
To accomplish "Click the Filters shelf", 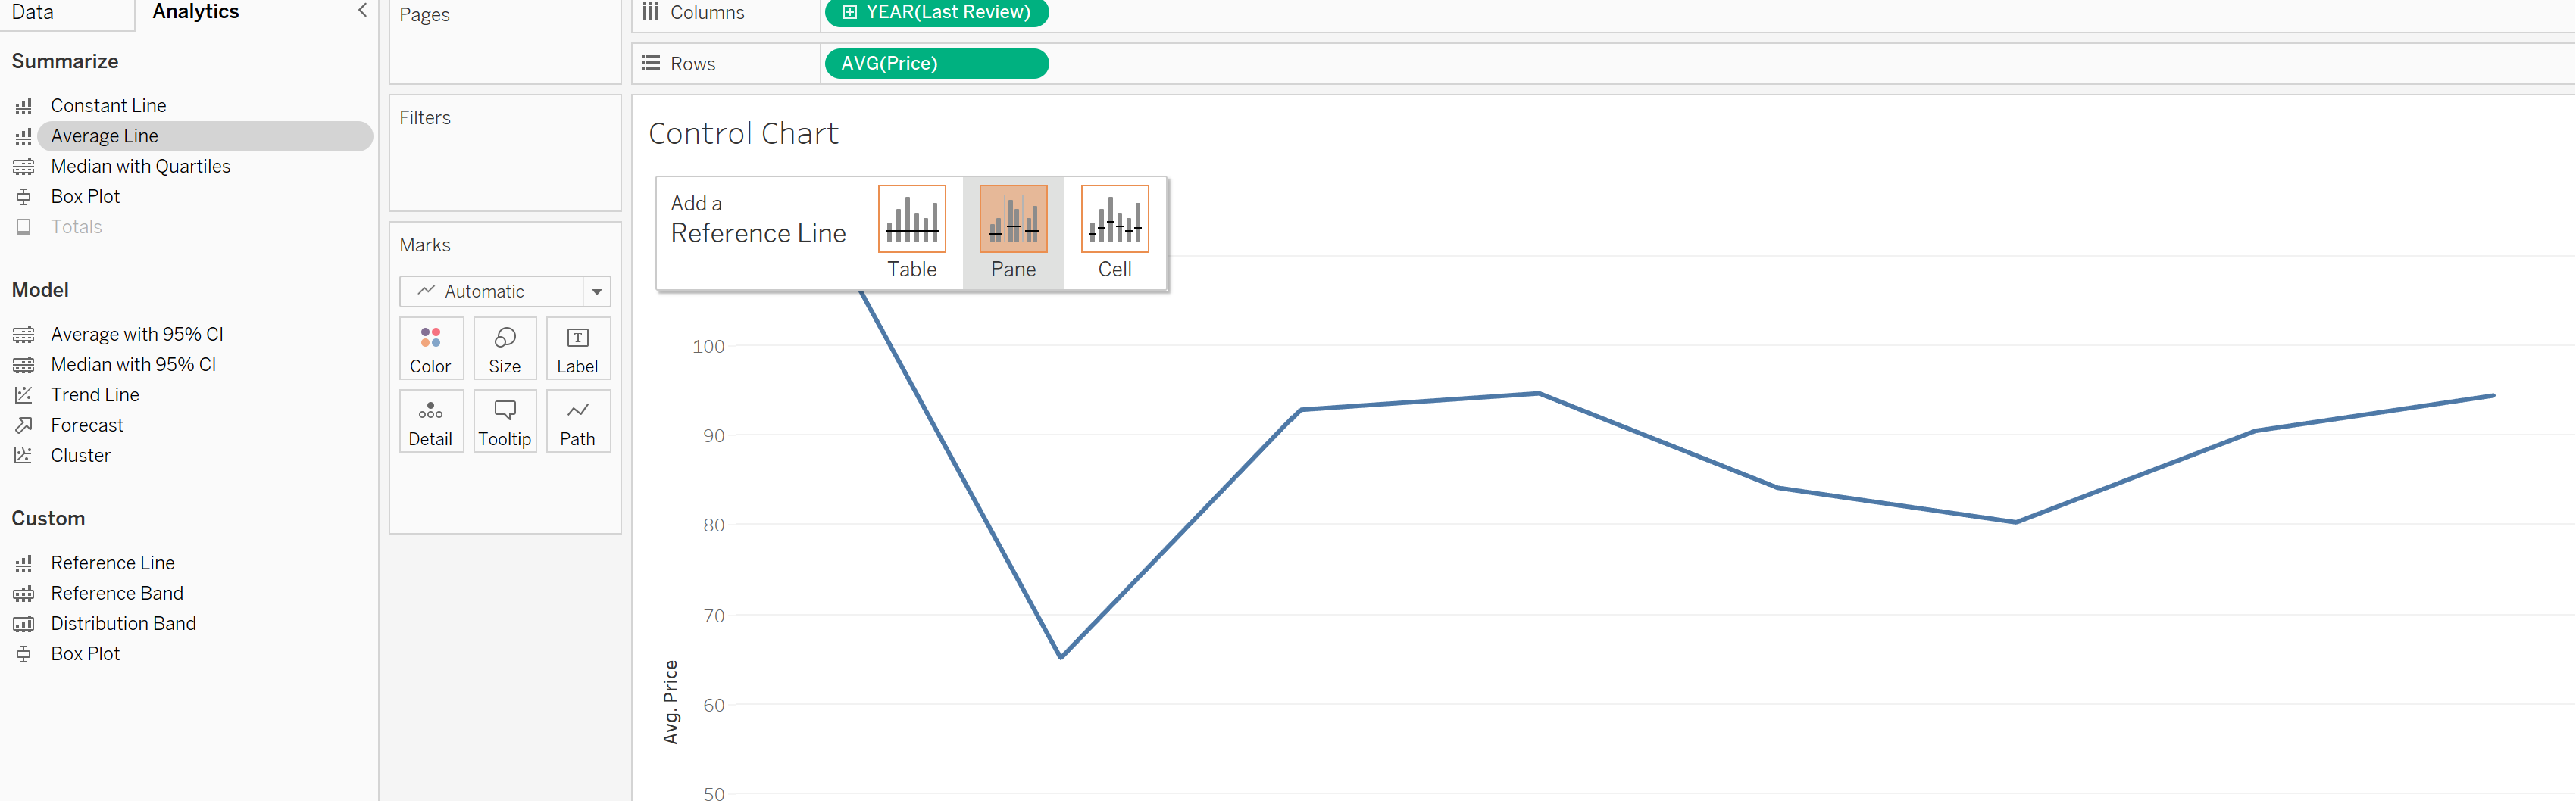I will (x=505, y=153).
